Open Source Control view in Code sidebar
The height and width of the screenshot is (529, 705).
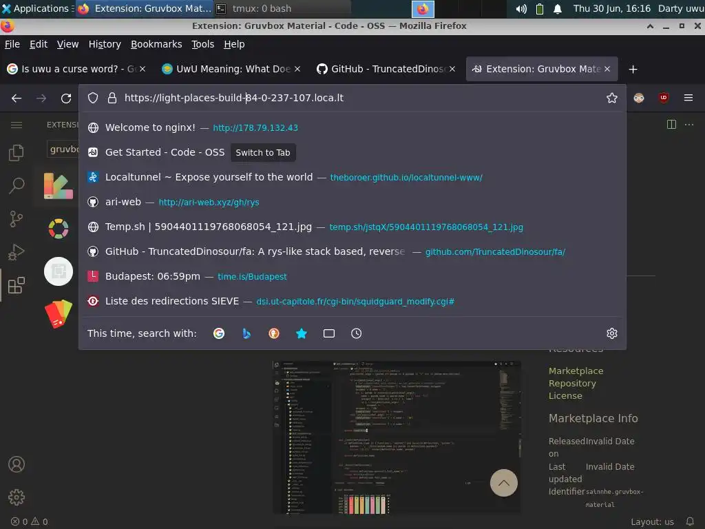17,219
